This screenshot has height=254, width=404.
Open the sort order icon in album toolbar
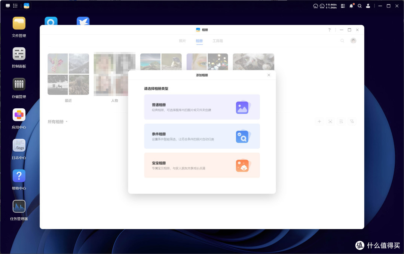(341, 121)
